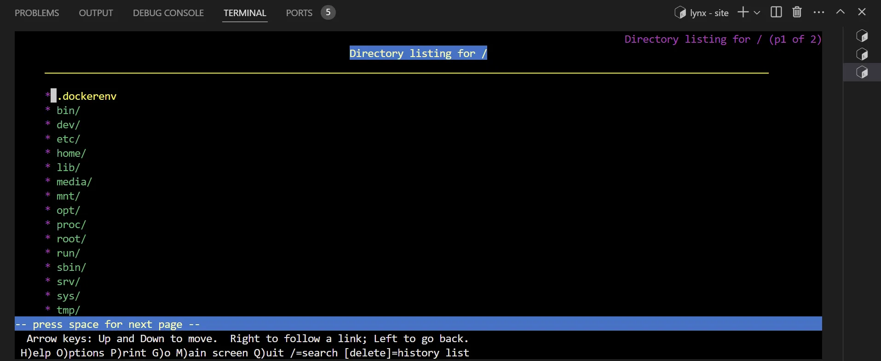
Task: Click the home/ directory link
Action: coord(71,153)
